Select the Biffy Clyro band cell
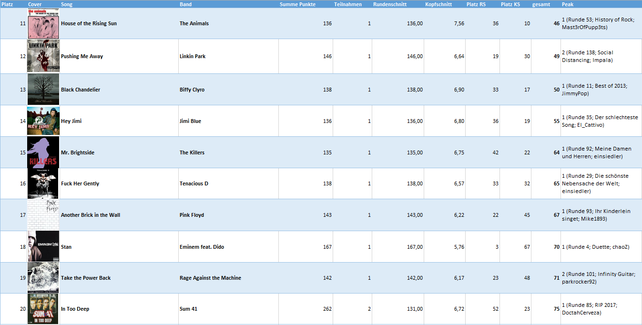Image resolution: width=642 pixels, height=325 pixels. [229, 90]
